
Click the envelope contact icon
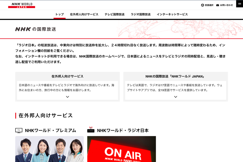tap(218, 5)
